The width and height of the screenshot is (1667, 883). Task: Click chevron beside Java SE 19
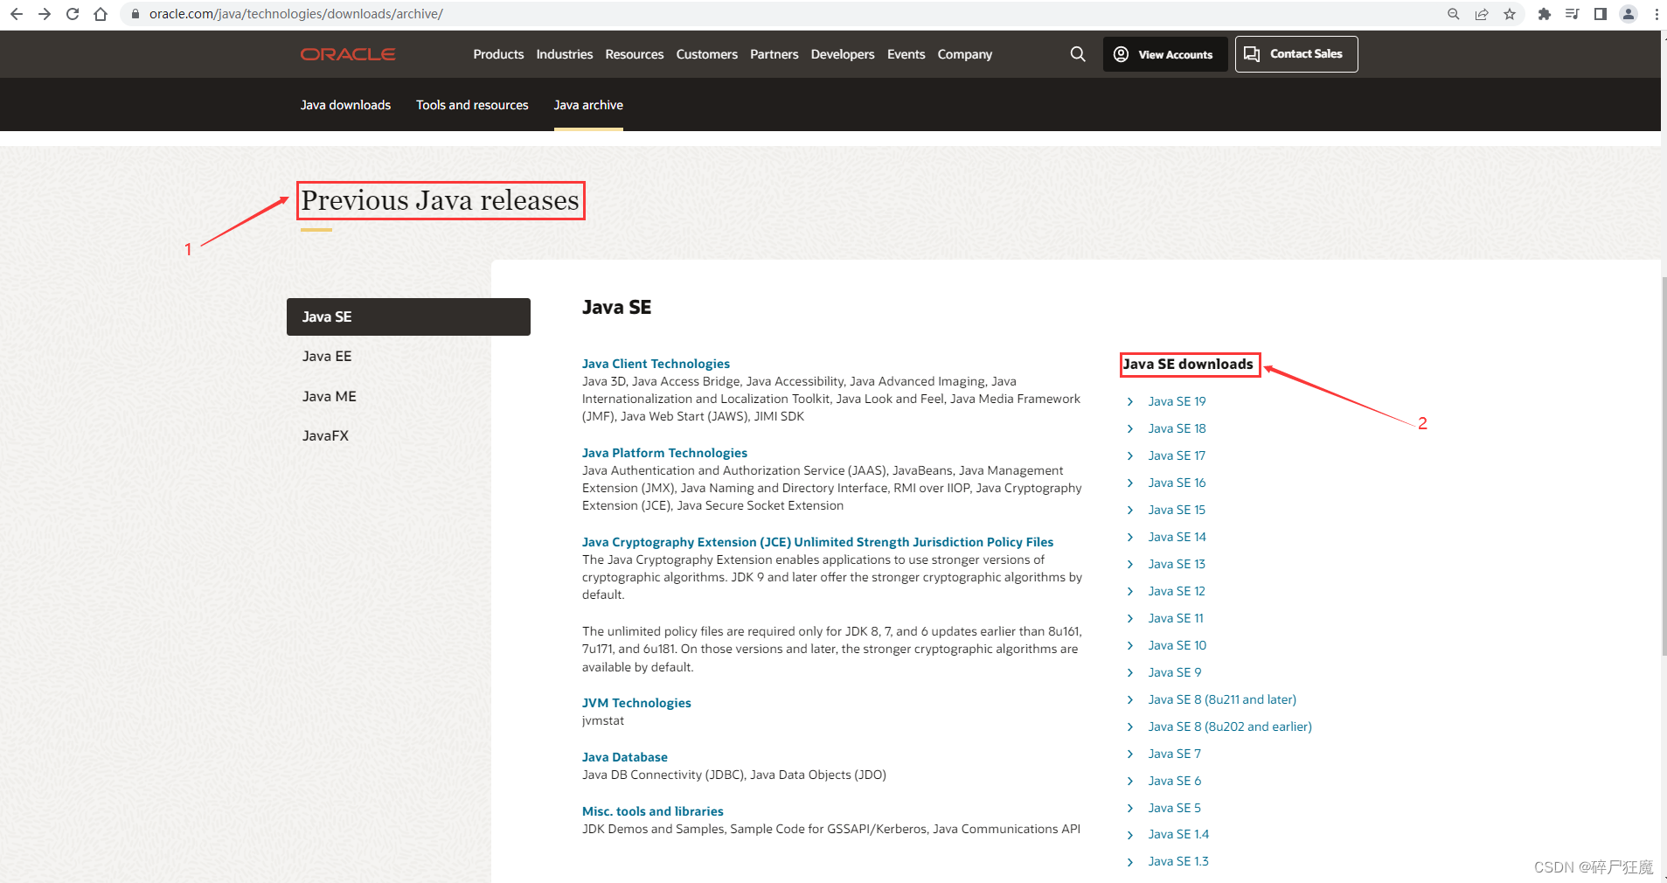tap(1129, 401)
